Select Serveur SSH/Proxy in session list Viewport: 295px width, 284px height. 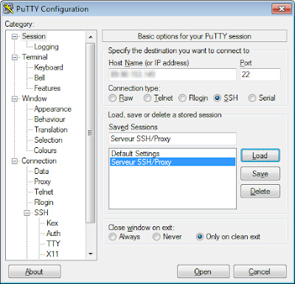[173, 162]
